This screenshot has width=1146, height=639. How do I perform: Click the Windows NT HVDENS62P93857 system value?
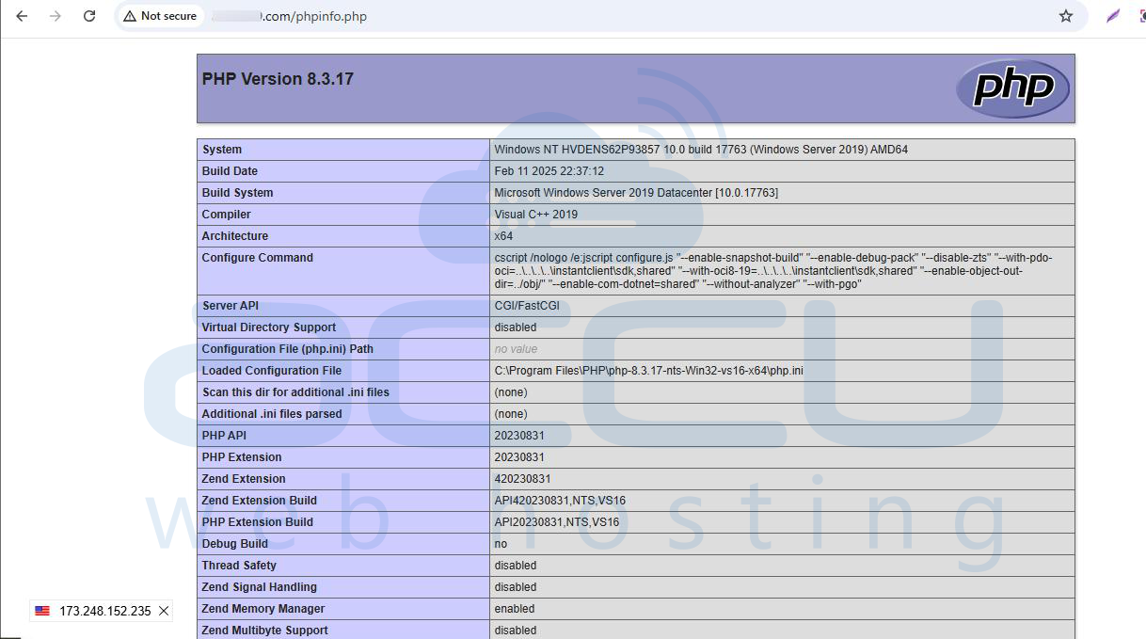tap(701, 150)
